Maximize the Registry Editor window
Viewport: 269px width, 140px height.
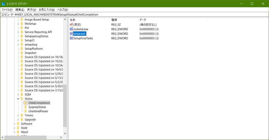[252, 4]
